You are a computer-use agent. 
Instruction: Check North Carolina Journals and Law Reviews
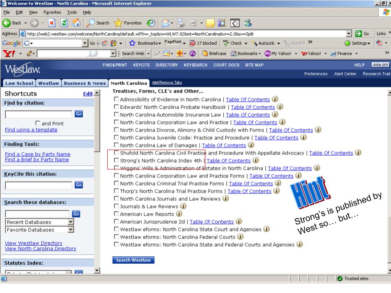tap(116, 198)
